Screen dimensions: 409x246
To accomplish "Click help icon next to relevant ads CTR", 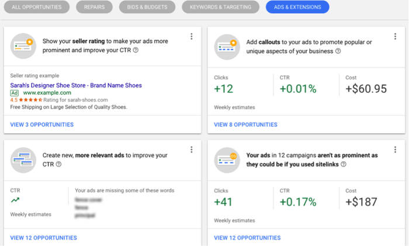I will tap(58, 164).
